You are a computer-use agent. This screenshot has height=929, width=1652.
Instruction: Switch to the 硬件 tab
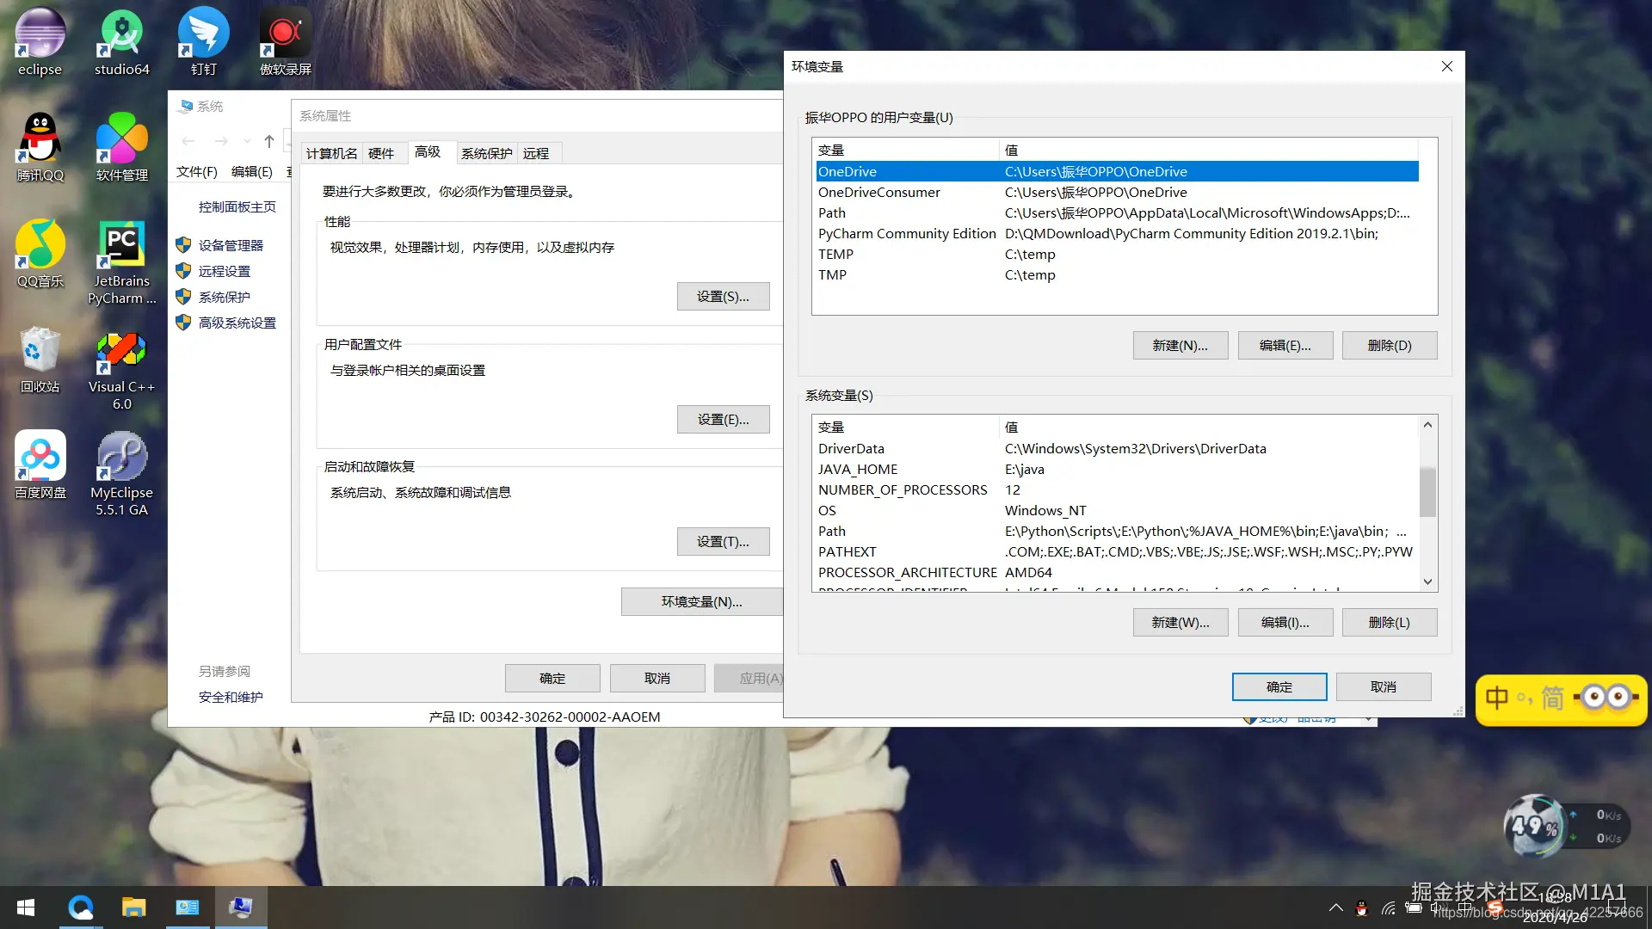click(x=381, y=153)
